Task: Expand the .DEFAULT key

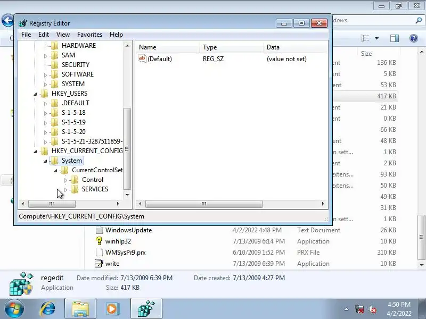Action: tap(45, 104)
